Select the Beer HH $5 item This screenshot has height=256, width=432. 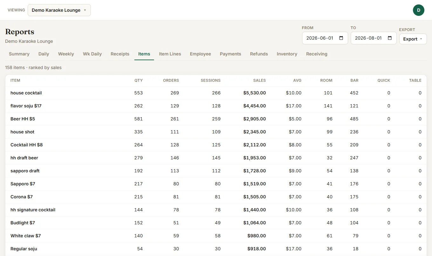point(23,119)
